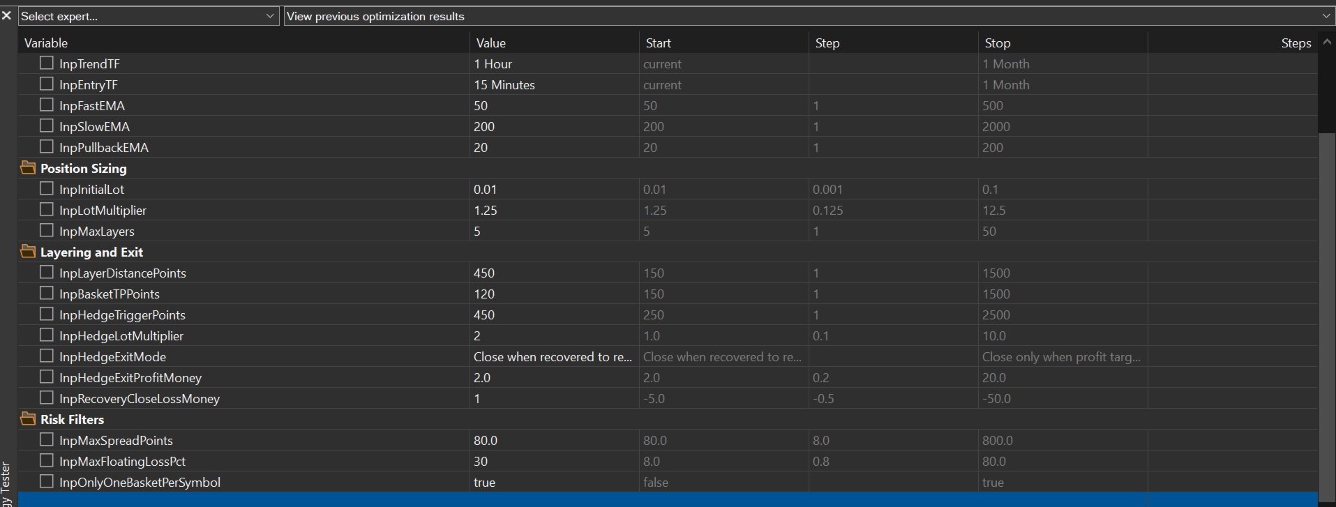Click the Start column header

724,43
